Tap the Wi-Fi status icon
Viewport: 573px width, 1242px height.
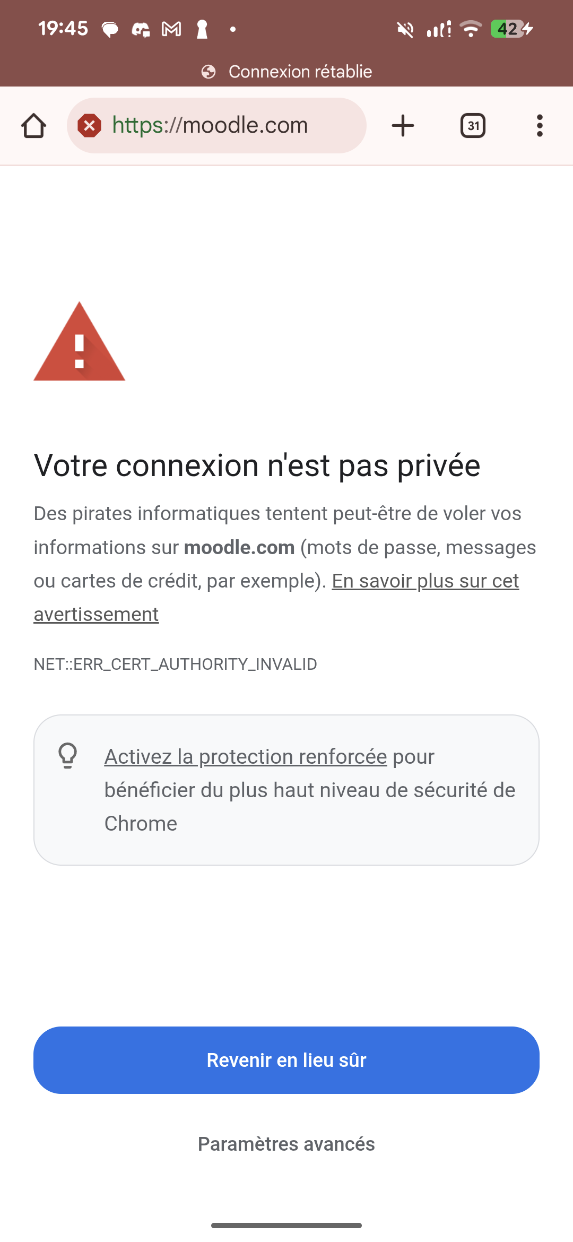click(x=471, y=29)
